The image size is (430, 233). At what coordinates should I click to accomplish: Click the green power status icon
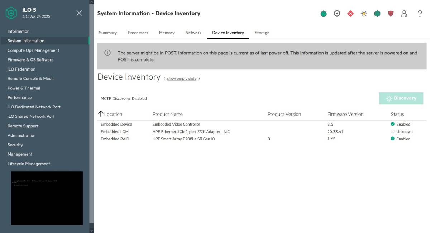point(324,14)
